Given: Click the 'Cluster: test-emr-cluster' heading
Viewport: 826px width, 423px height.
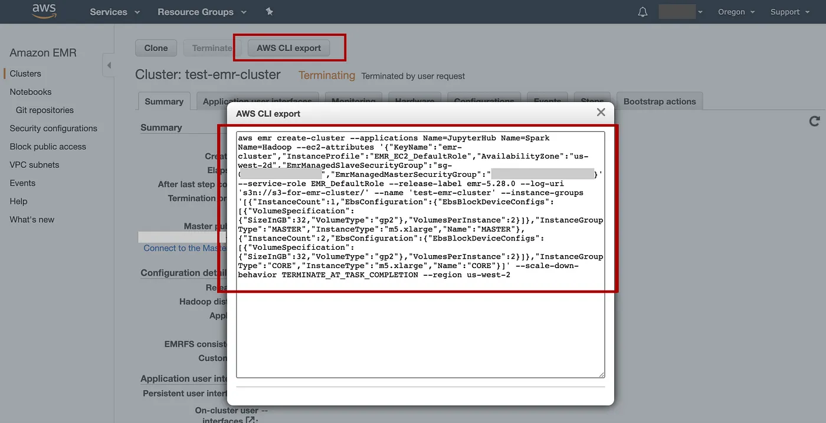Looking at the screenshot, I should 208,75.
